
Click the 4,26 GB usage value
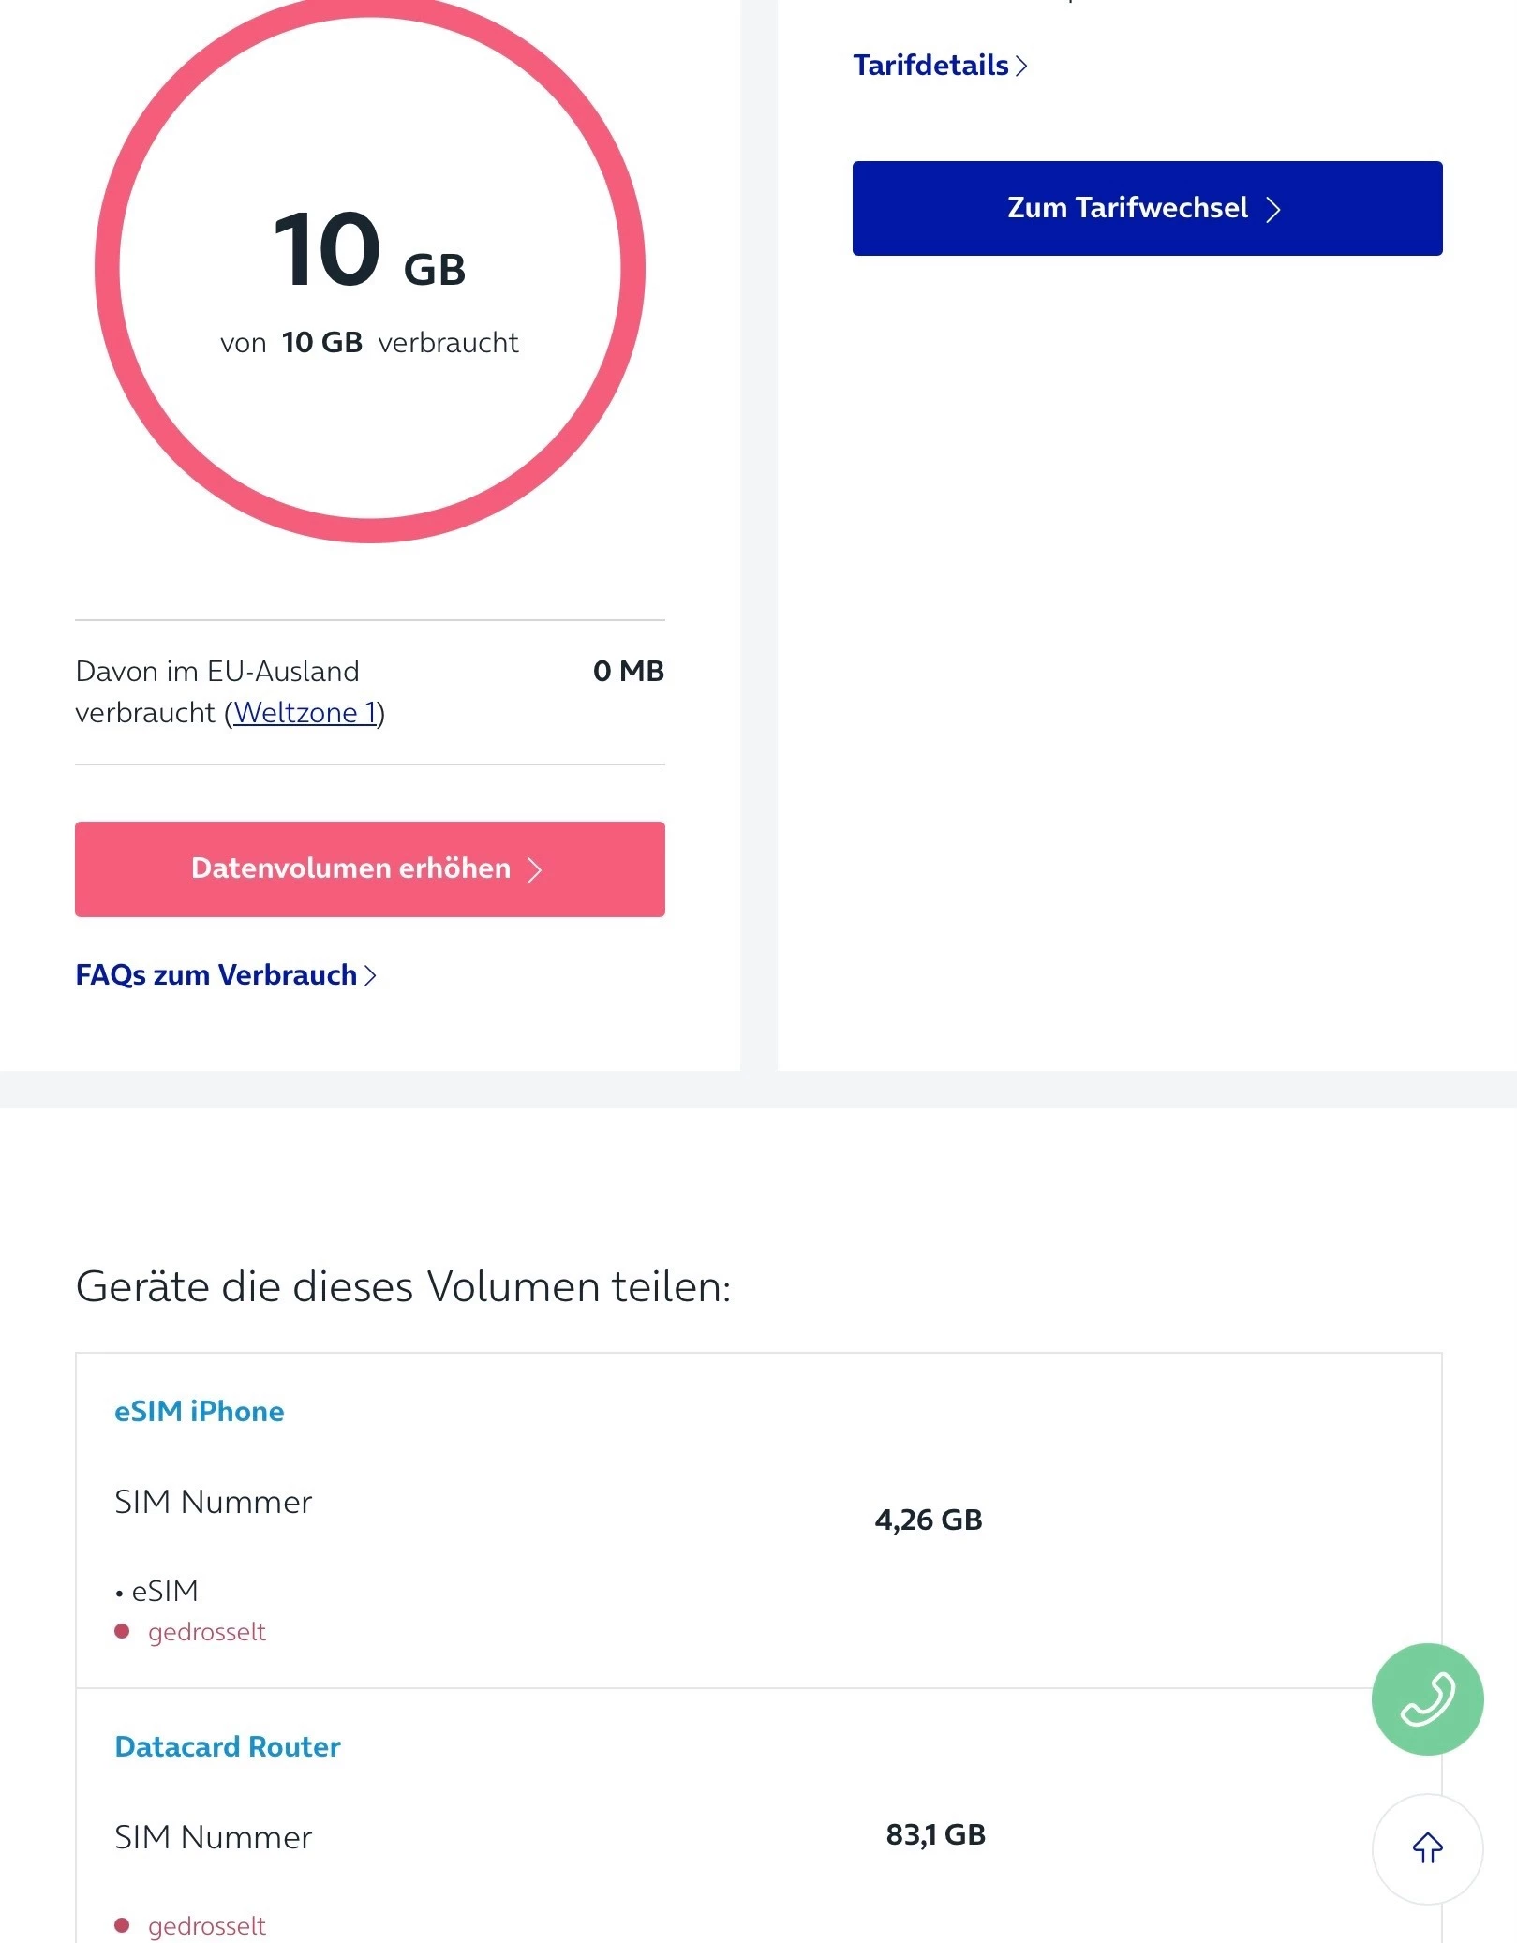(x=928, y=1520)
